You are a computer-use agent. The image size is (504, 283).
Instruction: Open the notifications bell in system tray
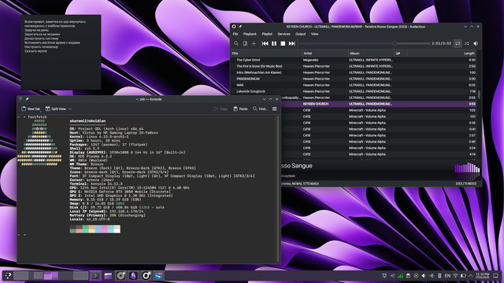tap(384, 276)
